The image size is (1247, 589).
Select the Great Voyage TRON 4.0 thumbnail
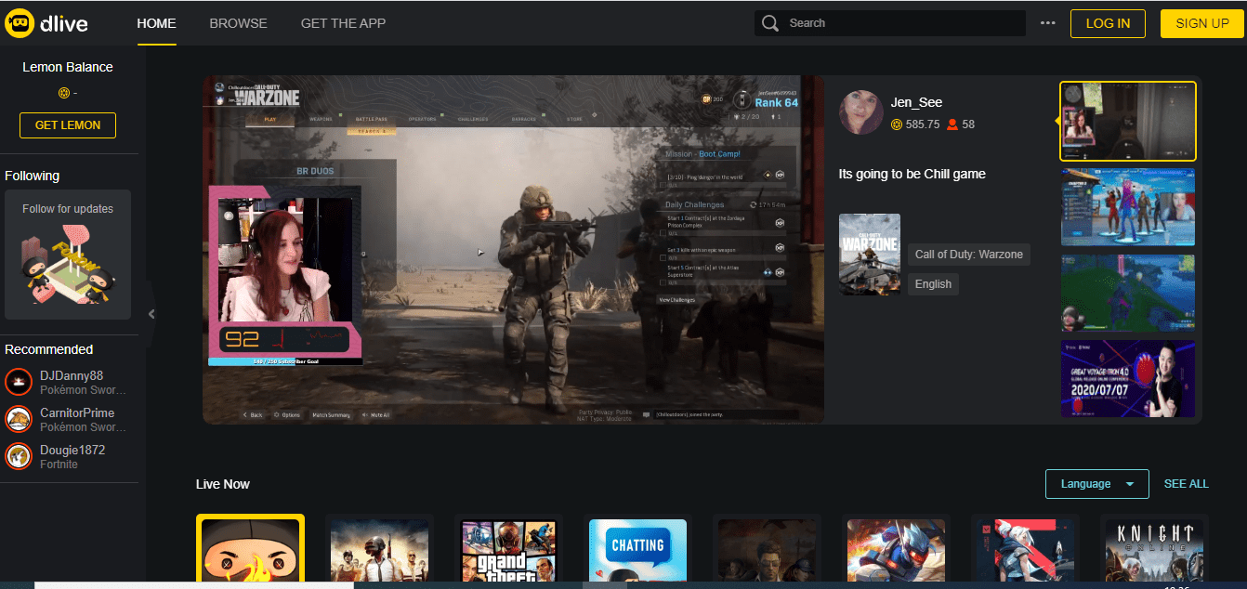coord(1127,378)
